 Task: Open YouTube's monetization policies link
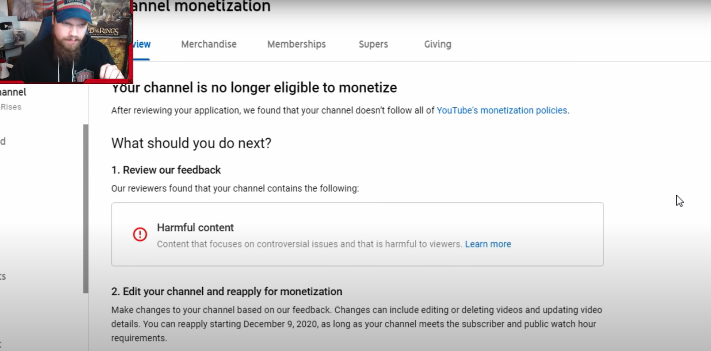coord(502,110)
